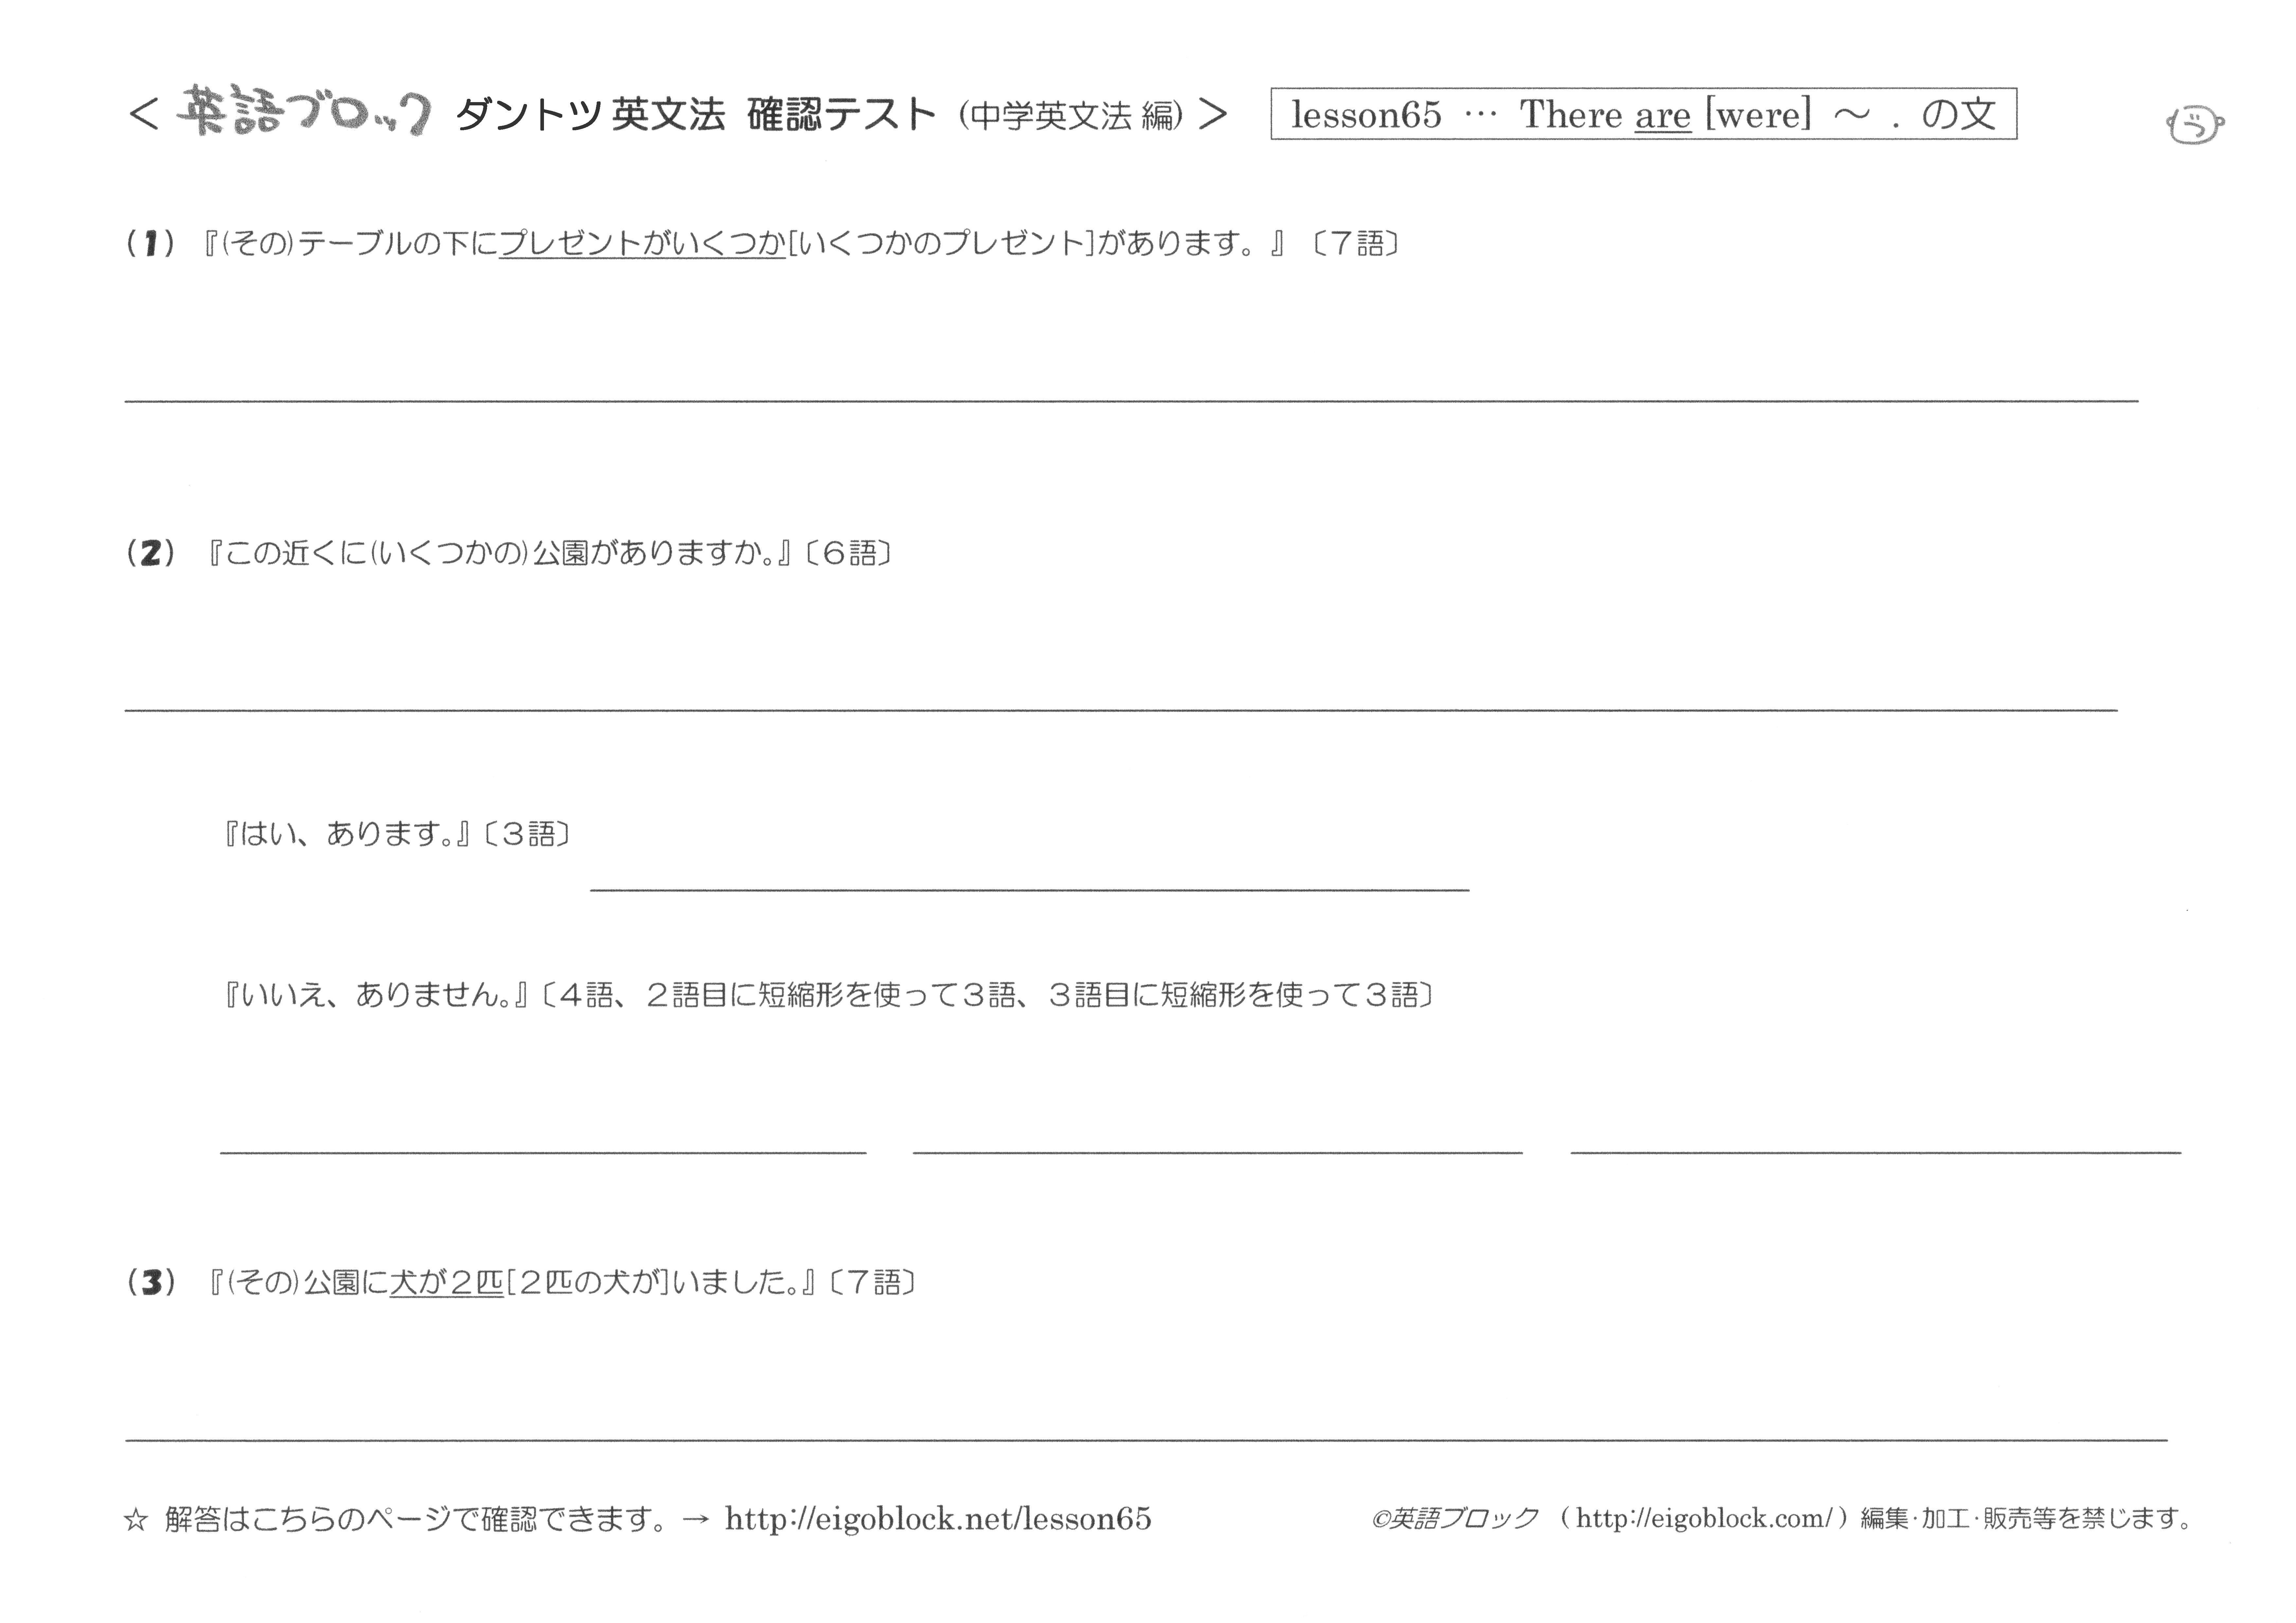Click question (2) この近くに公園がありますか
This screenshot has width=2296, height=1623.
tap(509, 553)
